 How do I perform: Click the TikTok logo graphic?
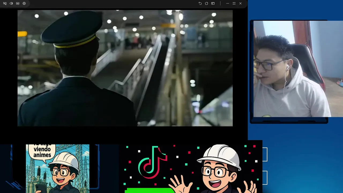(153, 162)
